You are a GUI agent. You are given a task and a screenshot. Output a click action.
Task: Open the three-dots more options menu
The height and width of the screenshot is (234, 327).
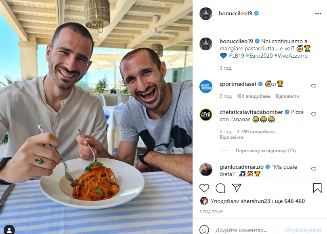pos(318,14)
